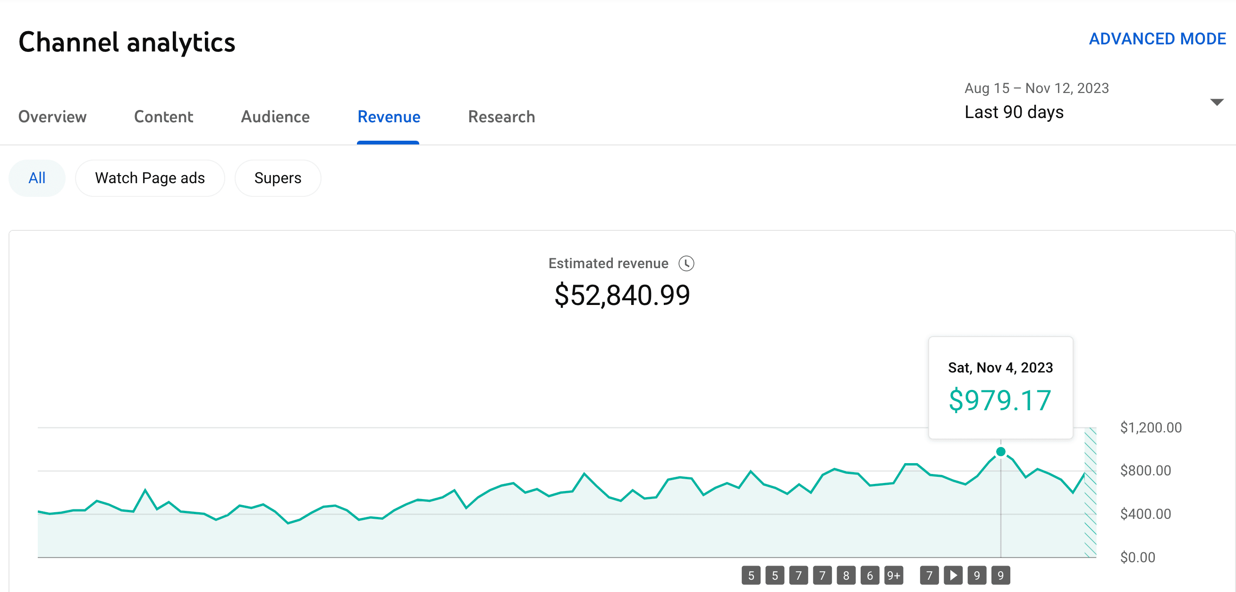Select the All revenue filter chip

click(37, 178)
